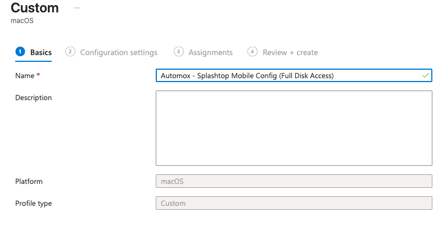Select the disabled Platform field showing macOS
Screen dimensions: 447x230
point(294,181)
